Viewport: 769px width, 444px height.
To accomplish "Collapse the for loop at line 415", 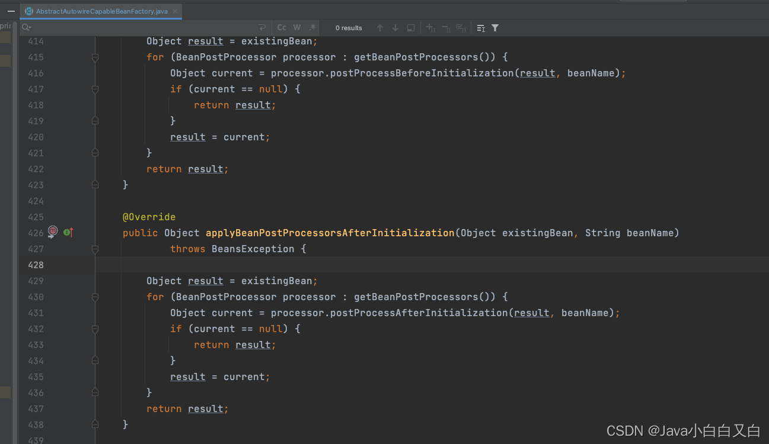I will click(x=95, y=57).
